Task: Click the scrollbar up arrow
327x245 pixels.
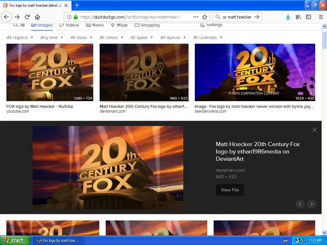Action: point(324,26)
